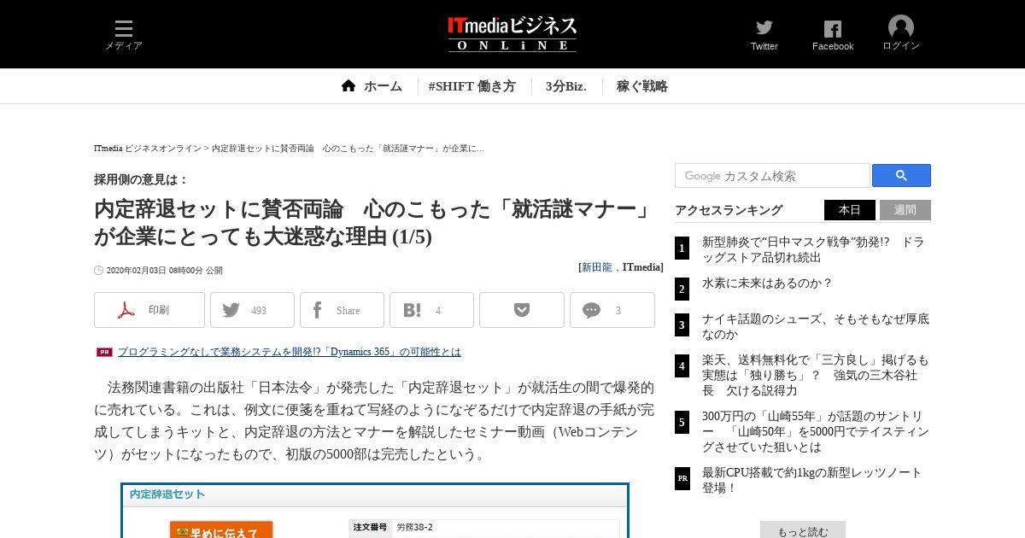Click the author name 新田龍
Image resolution: width=1025 pixels, height=538 pixels.
click(597, 267)
